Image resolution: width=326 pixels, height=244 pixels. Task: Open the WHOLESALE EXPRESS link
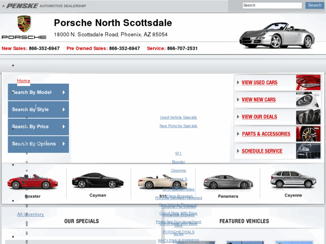178,240
